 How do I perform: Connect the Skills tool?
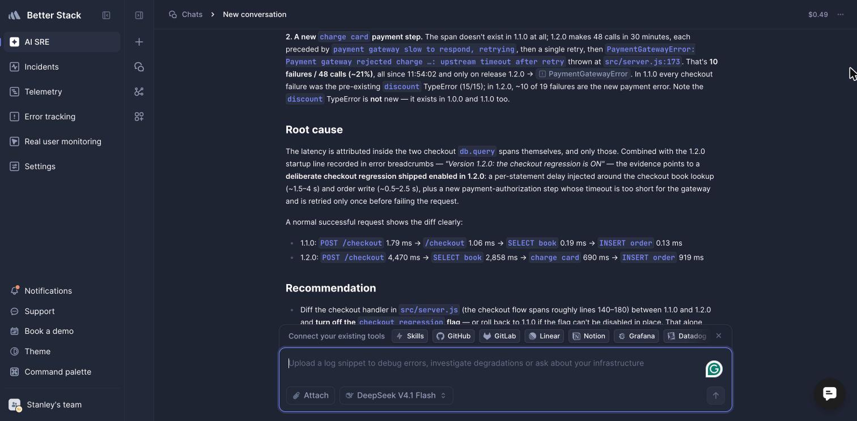pos(410,336)
